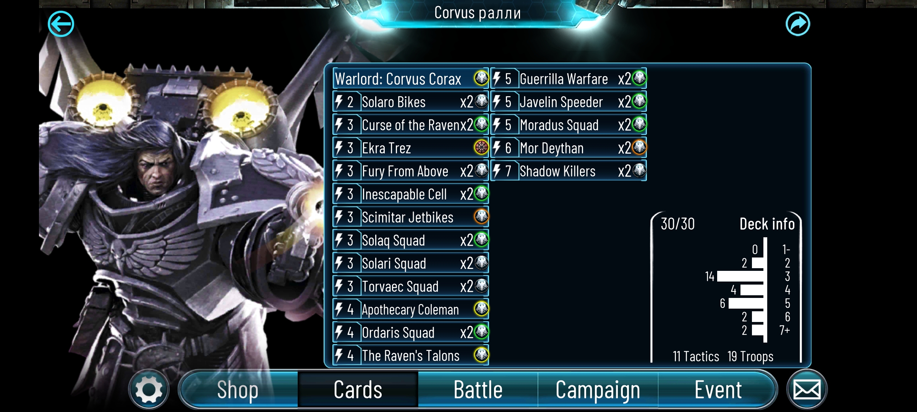Screen dimensions: 917x412
Task: Select the Solaro Bikes card entry
Action: [x=411, y=101]
